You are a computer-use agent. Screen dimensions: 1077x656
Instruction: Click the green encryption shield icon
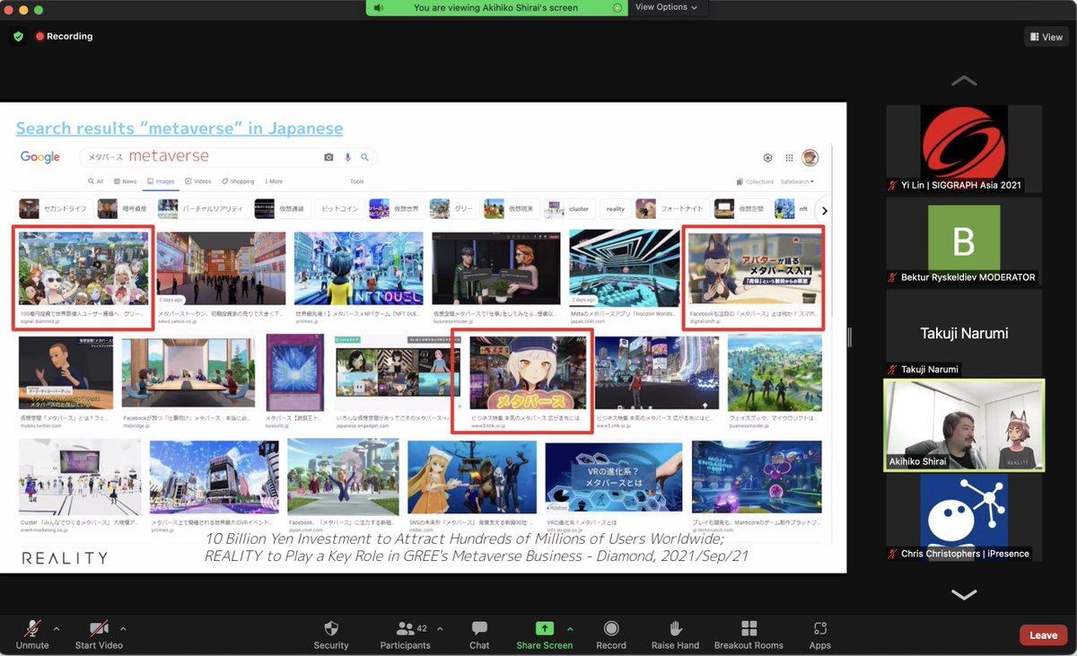click(17, 37)
